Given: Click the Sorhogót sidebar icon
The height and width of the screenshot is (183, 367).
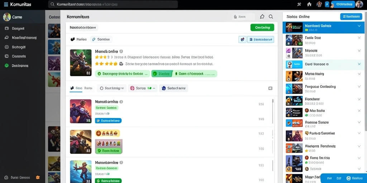Looking at the screenshot, I should click(6, 47).
